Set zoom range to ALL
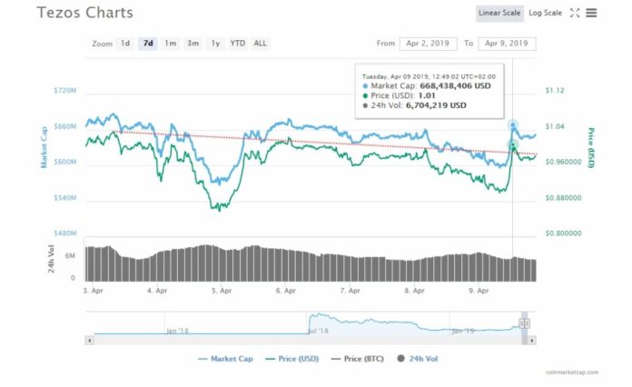632x387 pixels. [x=260, y=43]
